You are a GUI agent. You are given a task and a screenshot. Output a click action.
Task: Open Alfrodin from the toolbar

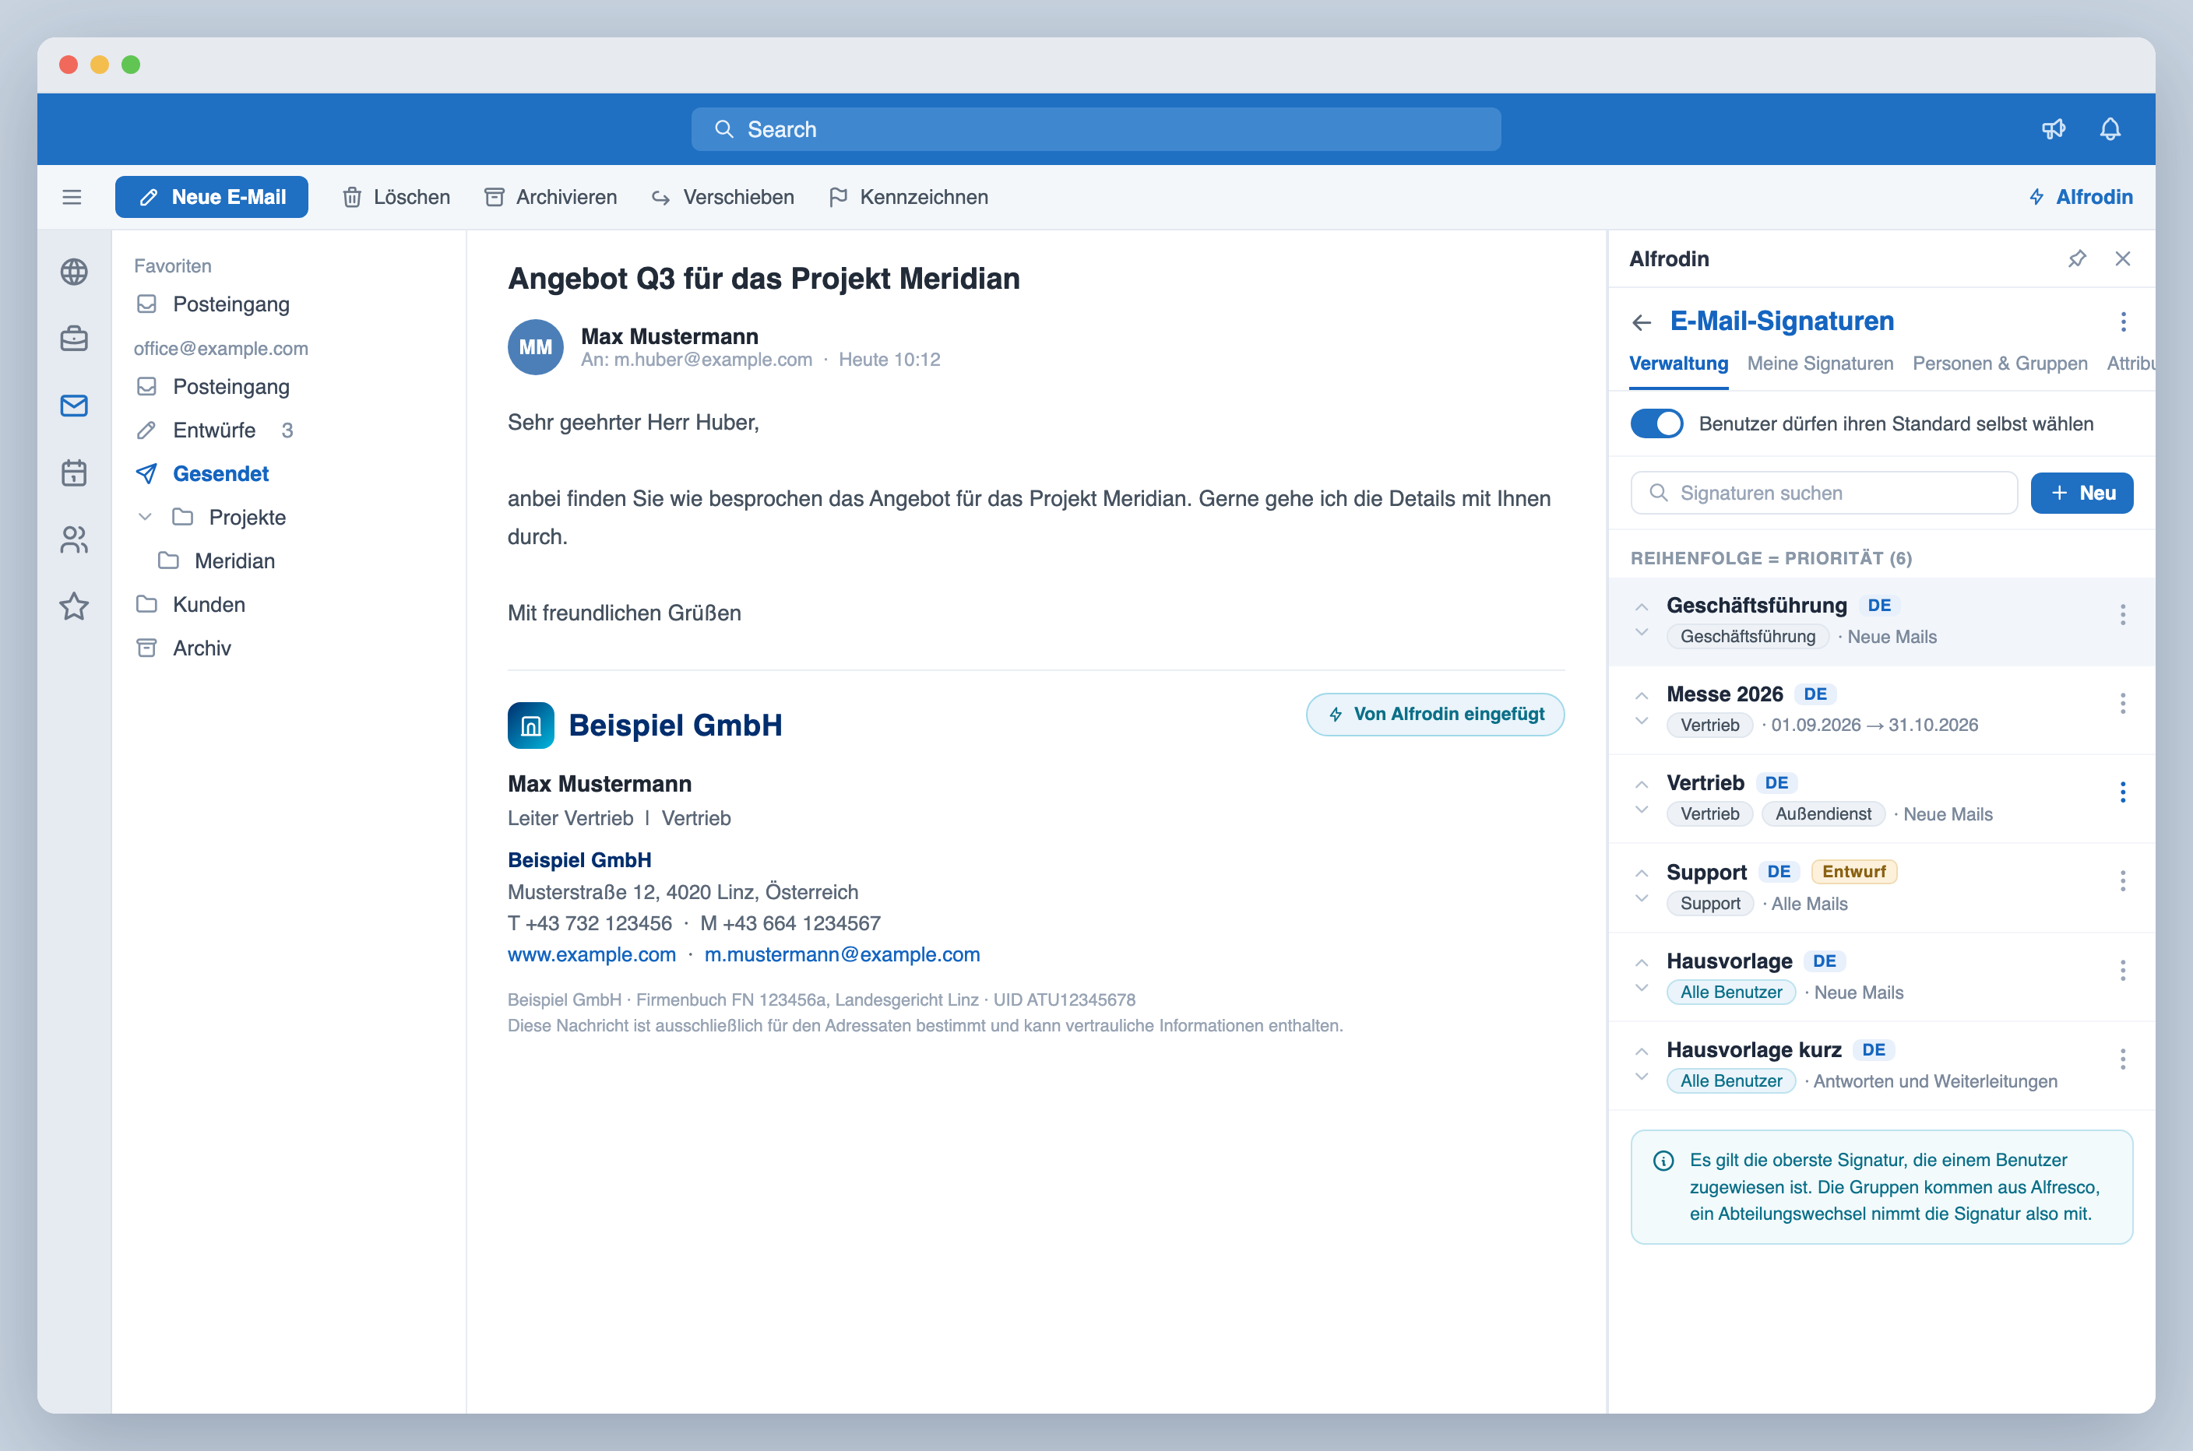coord(2081,197)
